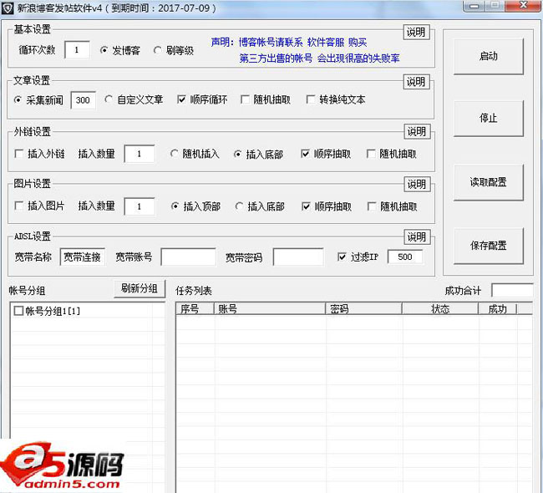Click the 账号 column header
The height and width of the screenshot is (493, 543).
270,308
